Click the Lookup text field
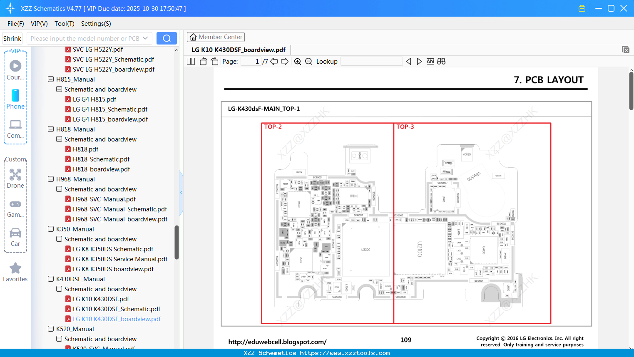Image resolution: width=634 pixels, height=357 pixels. coord(371,61)
